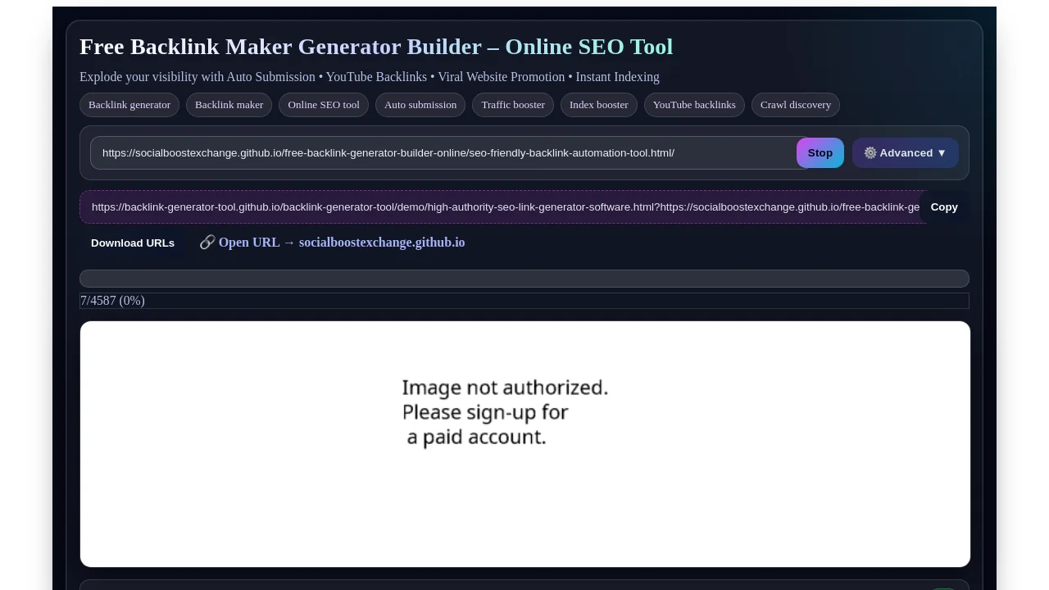Click the Backlink generator tag

(129, 105)
